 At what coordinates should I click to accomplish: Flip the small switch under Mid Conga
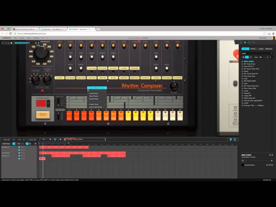[103, 72]
